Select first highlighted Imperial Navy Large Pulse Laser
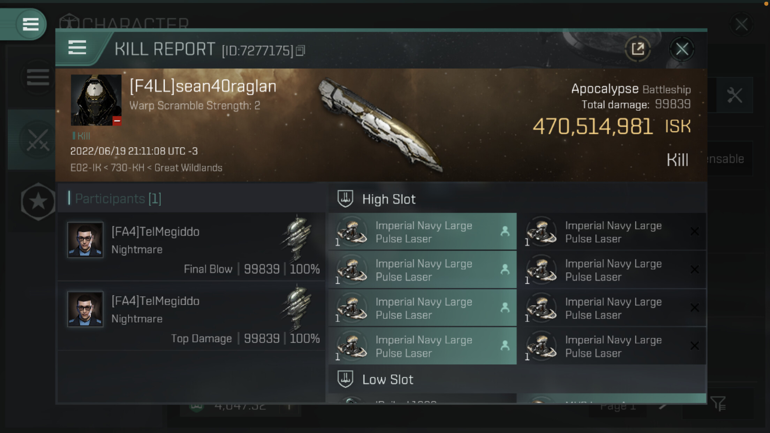 [422, 231]
